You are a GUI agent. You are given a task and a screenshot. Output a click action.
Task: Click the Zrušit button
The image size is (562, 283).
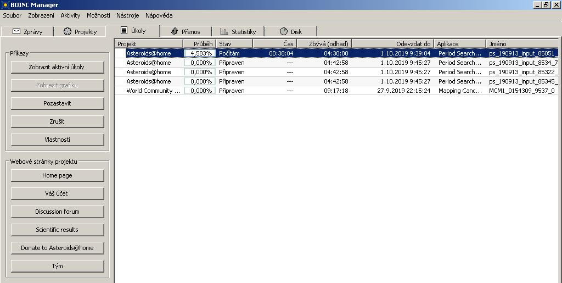[57, 121]
